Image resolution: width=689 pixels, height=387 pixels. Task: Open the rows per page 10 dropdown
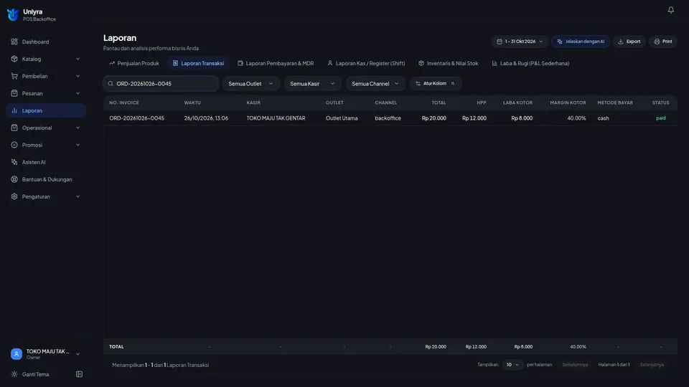coord(512,365)
